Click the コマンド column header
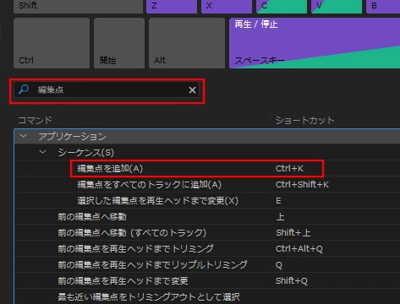Screen dimensions: 400x304 (x=36, y=120)
